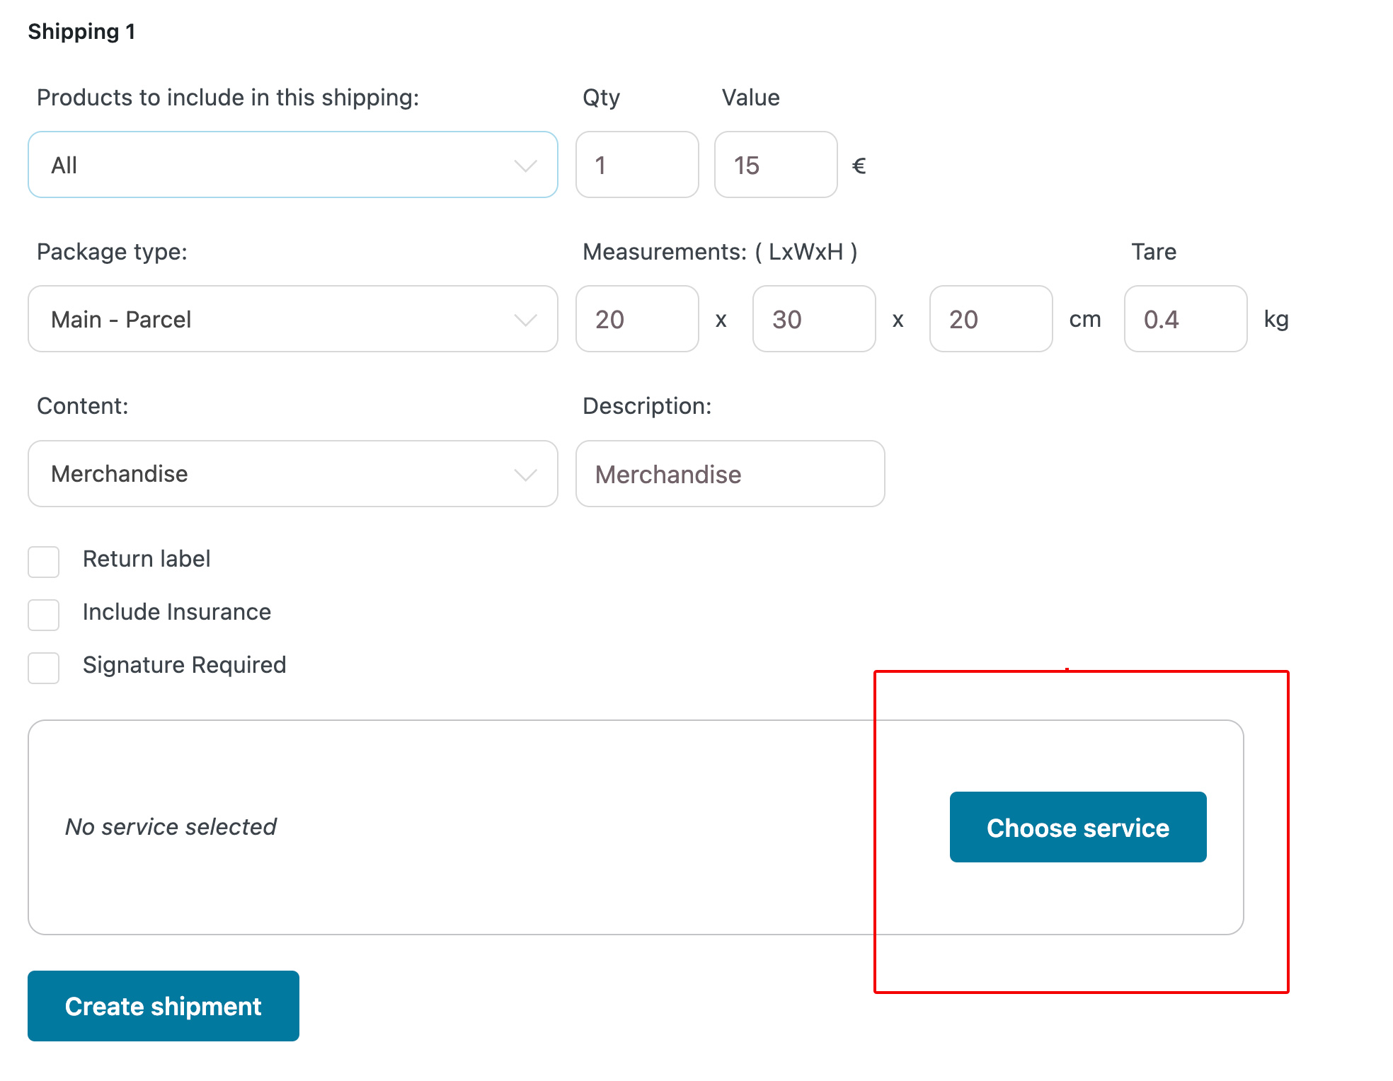The image size is (1393, 1081).
Task: Click Create shipment
Action: 163,1006
